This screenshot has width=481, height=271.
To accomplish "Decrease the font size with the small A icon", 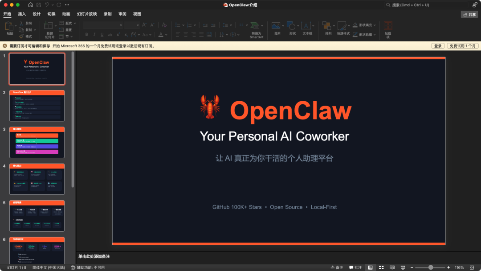I will pos(152,25).
